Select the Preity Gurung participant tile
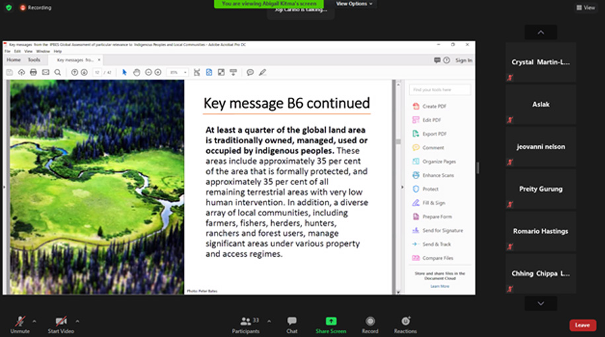The height and width of the screenshot is (337, 605). (x=541, y=189)
